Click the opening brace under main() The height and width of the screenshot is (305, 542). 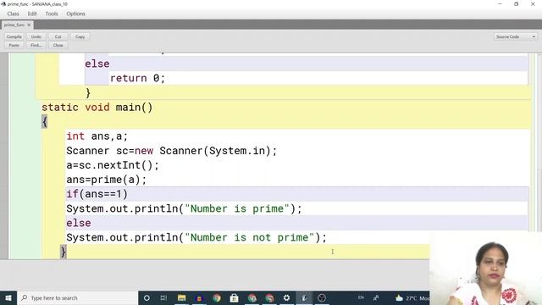(44, 122)
